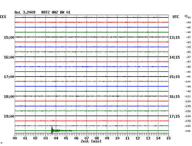
Task: Select the DC offset value "-39"
Action: pos(188,47)
